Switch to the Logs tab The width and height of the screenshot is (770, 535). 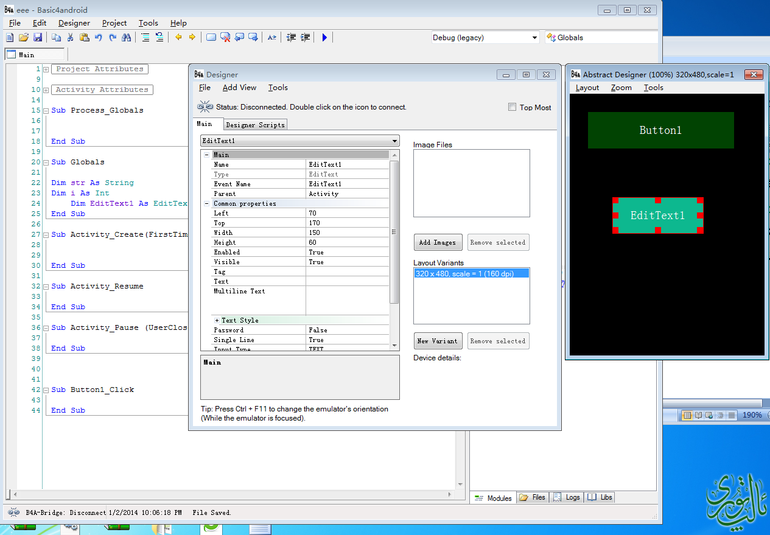click(567, 497)
